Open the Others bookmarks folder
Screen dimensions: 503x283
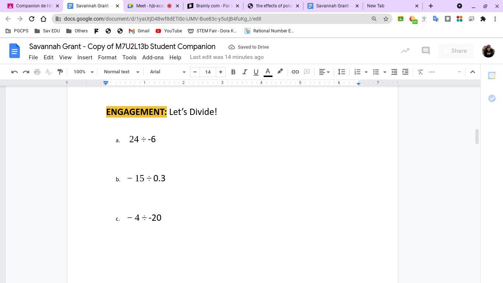(x=77, y=31)
